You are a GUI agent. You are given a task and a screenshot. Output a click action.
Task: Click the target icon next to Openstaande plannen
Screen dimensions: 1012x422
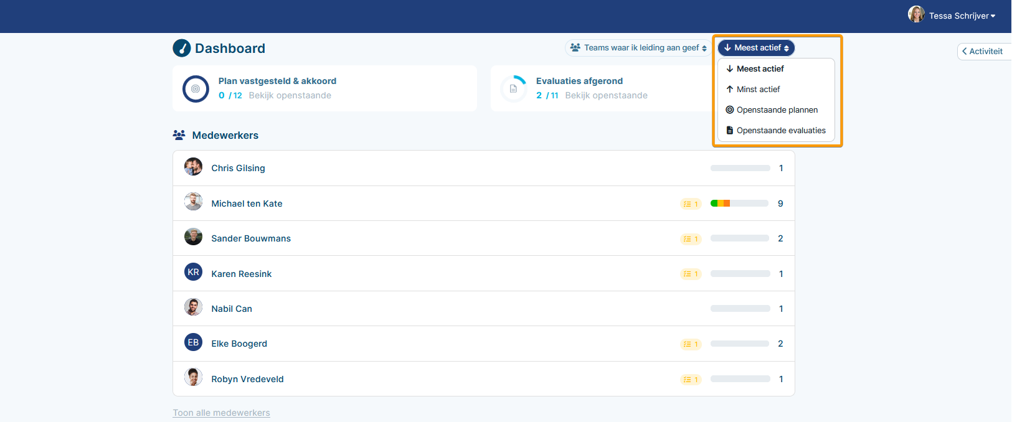point(729,110)
